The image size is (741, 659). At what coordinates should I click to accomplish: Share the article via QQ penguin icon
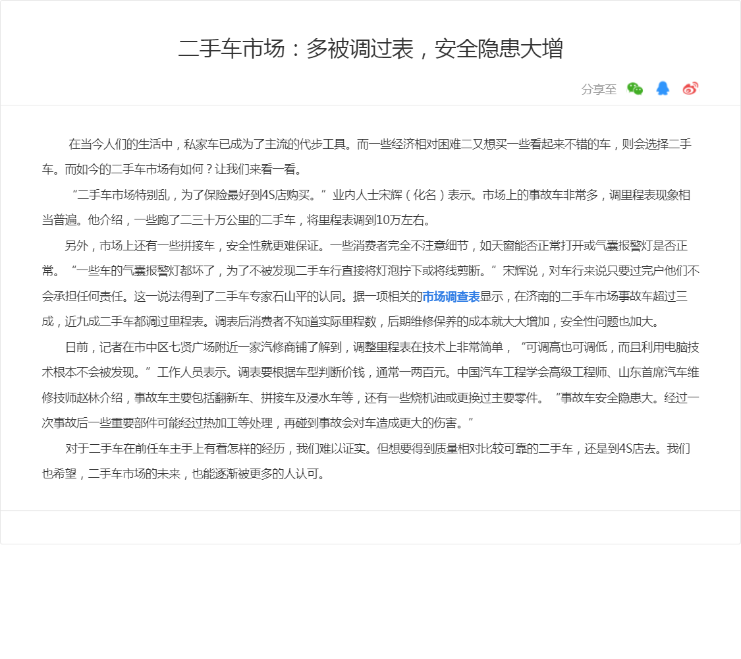point(663,88)
